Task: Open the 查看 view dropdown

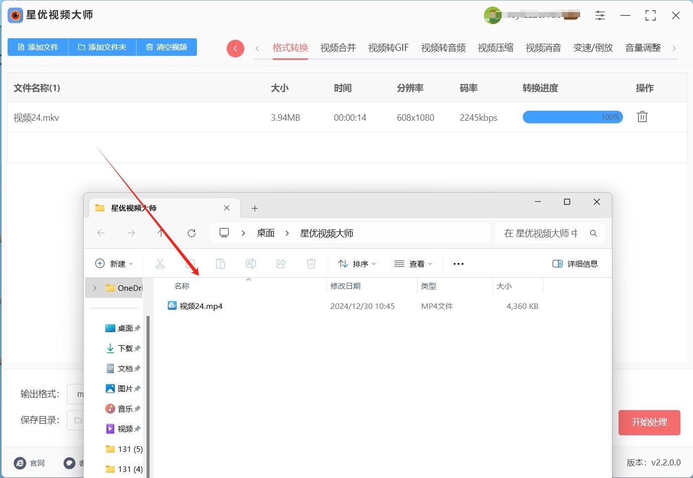Action: [x=413, y=264]
